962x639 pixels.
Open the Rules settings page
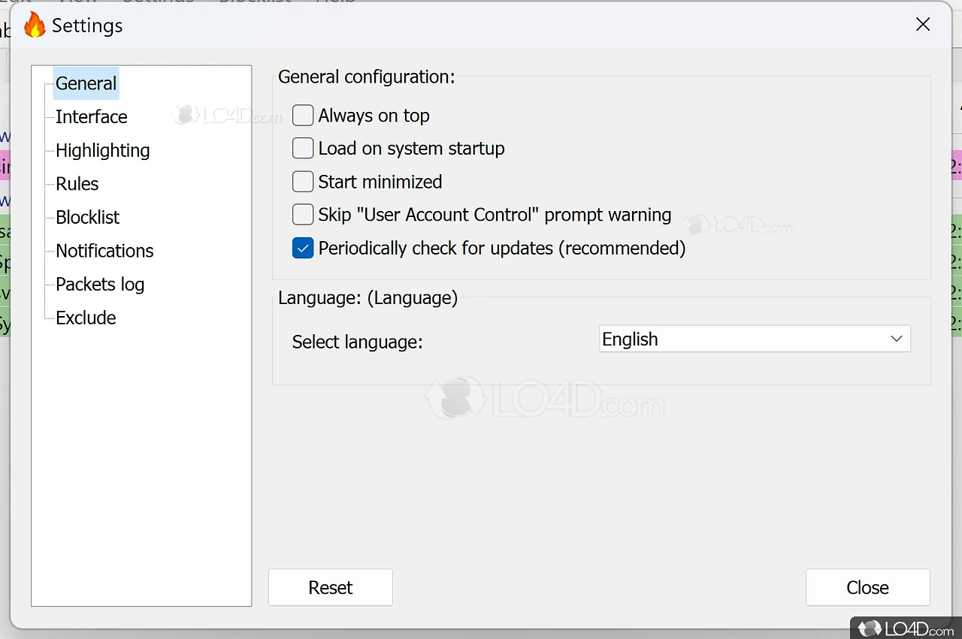pyautogui.click(x=77, y=183)
